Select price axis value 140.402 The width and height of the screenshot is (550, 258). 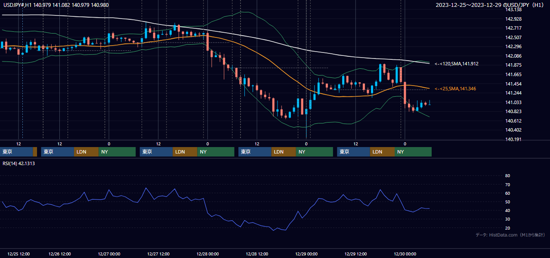pos(513,130)
